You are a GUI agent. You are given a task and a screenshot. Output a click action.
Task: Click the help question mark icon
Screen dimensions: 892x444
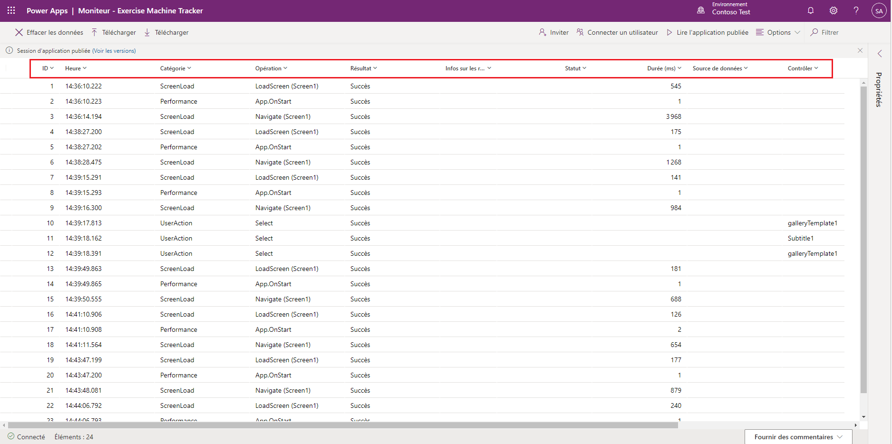pyautogui.click(x=856, y=10)
